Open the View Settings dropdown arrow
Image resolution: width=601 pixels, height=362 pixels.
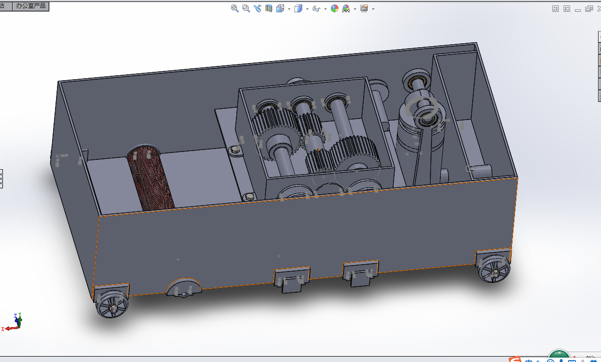click(373, 9)
